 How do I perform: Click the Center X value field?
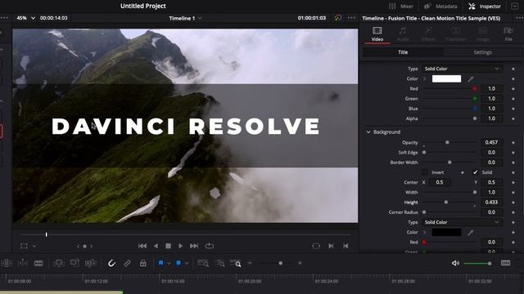440,182
